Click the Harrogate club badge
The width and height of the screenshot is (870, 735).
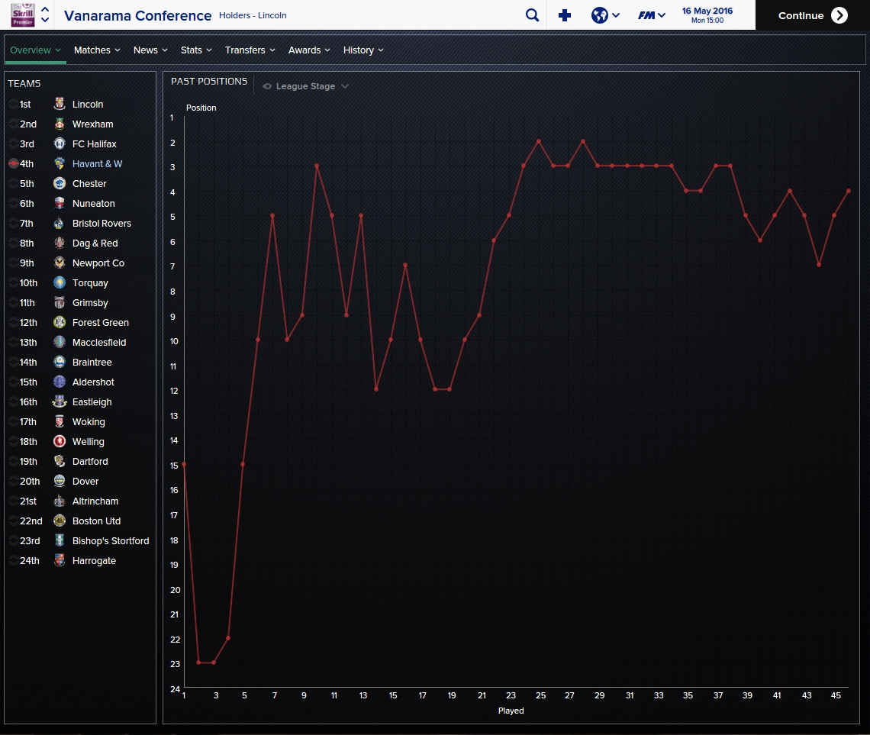(60, 560)
